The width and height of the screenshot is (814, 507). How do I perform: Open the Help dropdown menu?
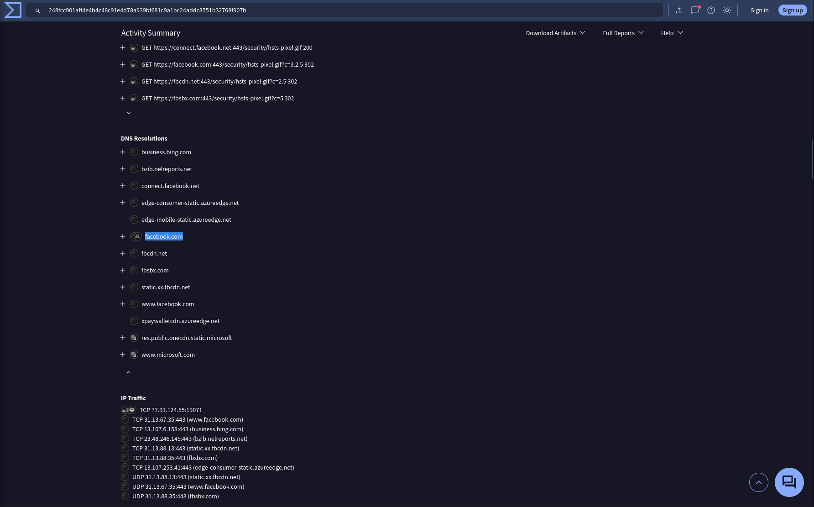(x=672, y=33)
